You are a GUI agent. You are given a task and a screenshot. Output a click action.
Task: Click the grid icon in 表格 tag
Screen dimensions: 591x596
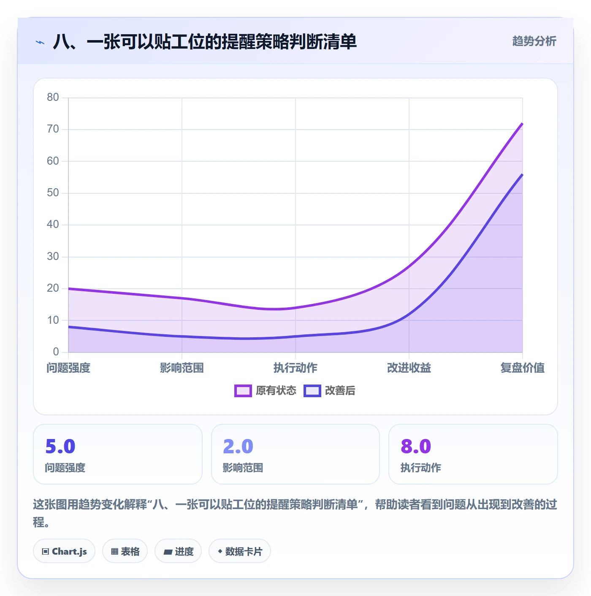(x=114, y=552)
